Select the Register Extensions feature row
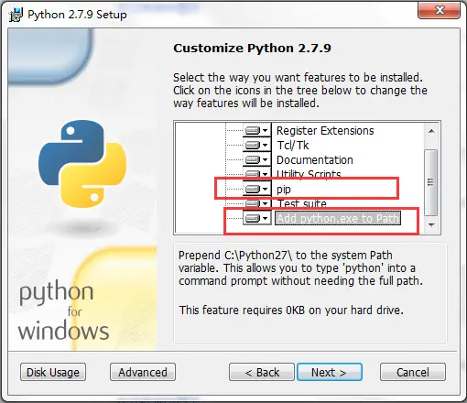This screenshot has height=403, width=467. 325,131
